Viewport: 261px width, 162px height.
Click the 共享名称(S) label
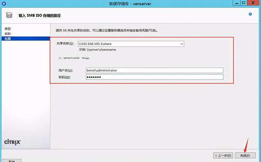65,43
